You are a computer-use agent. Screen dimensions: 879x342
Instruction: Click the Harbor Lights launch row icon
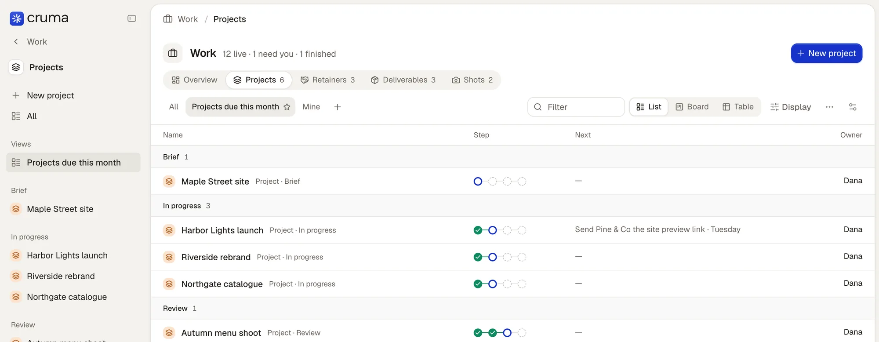coord(169,230)
